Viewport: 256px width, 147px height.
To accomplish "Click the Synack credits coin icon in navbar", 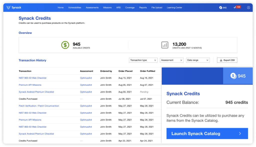I will pyautogui.click(x=220, y=7).
